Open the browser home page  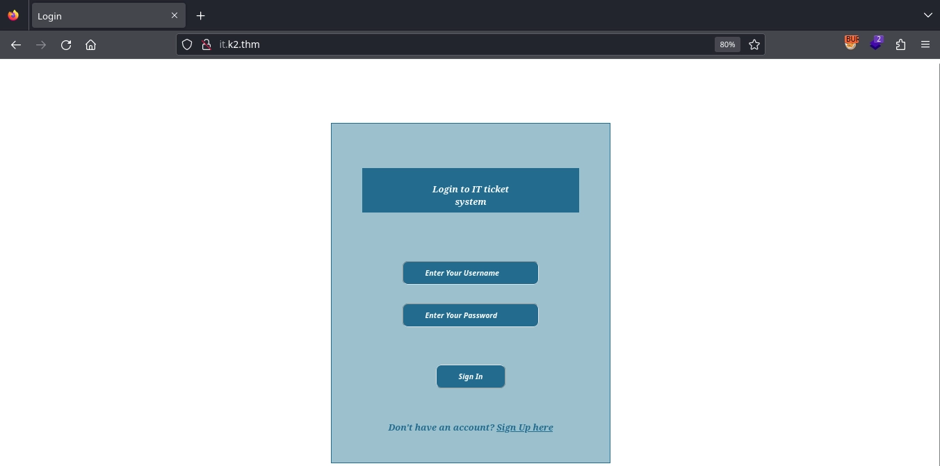click(x=90, y=44)
